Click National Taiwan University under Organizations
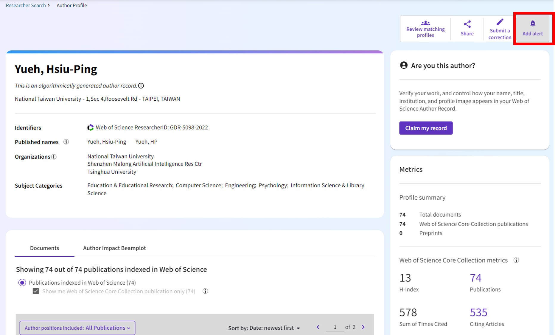 [120, 156]
